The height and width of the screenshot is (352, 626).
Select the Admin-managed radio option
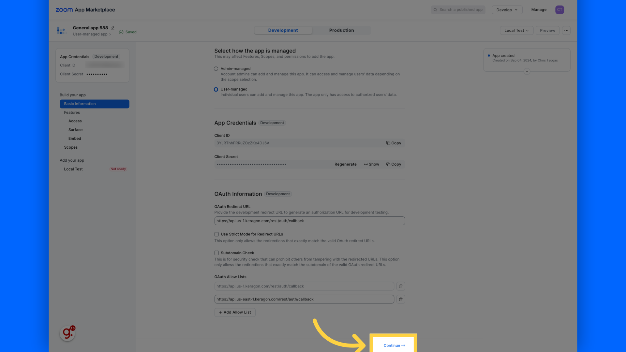pyautogui.click(x=216, y=69)
